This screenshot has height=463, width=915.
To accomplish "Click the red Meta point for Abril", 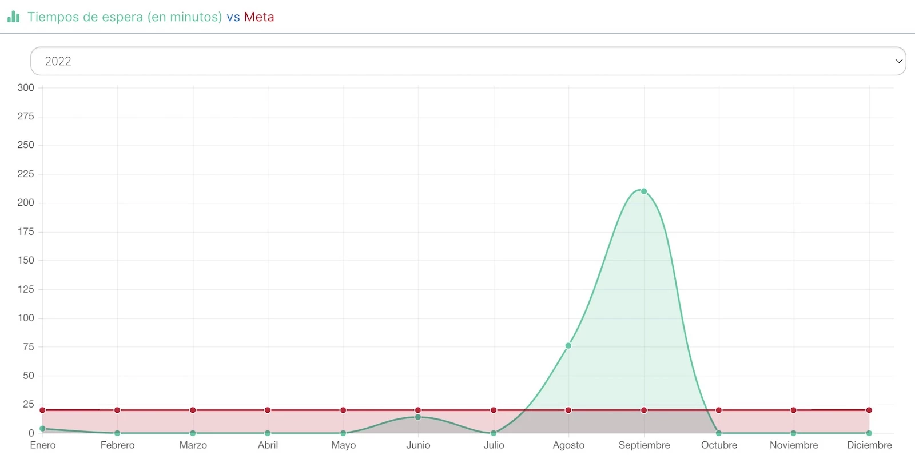I will point(268,410).
